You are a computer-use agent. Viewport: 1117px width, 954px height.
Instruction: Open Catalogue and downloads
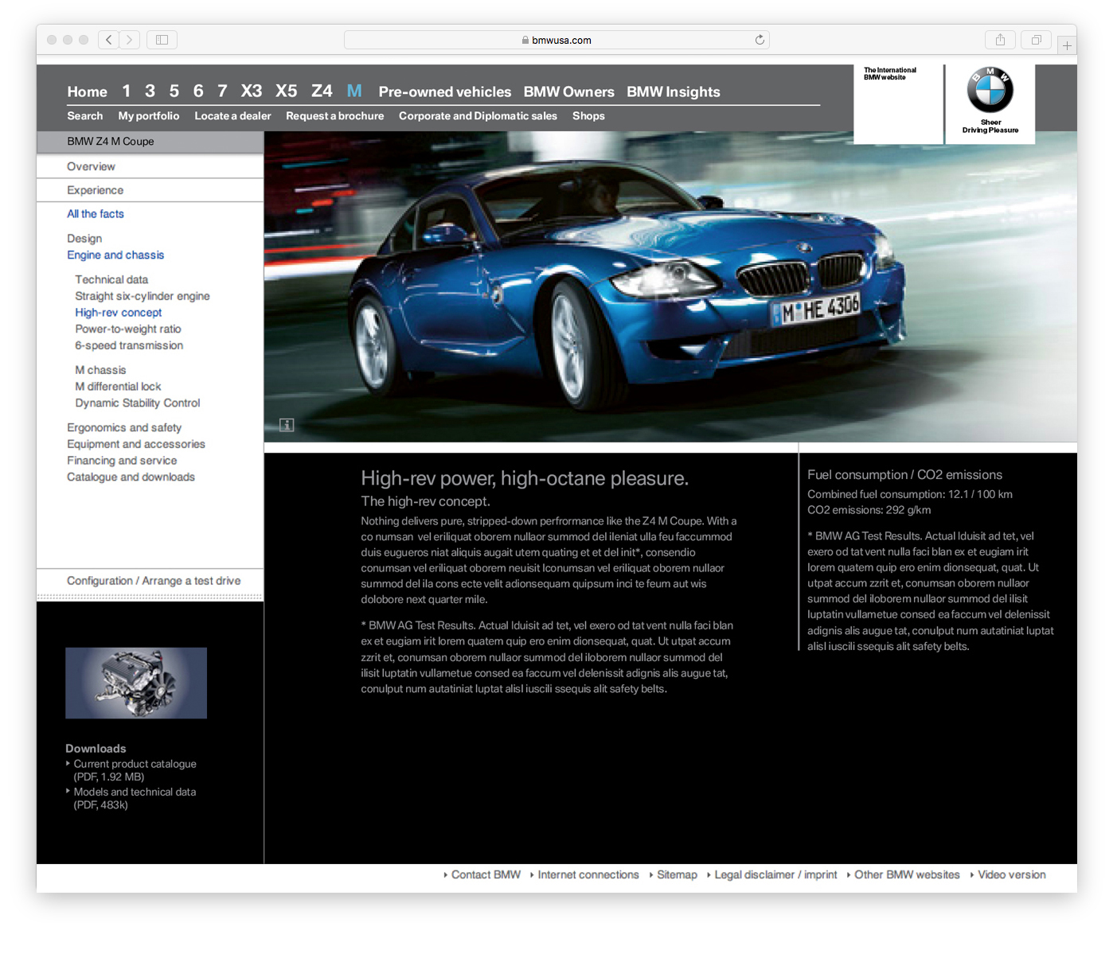coord(131,477)
